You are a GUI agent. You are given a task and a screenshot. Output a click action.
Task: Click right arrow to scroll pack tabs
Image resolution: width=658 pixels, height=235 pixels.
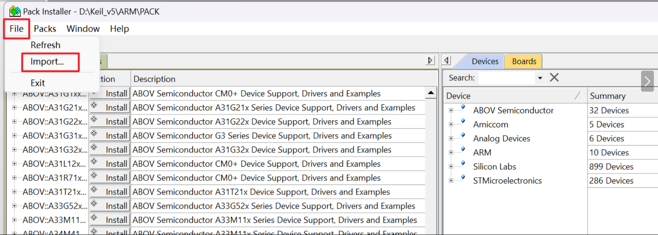click(x=430, y=60)
